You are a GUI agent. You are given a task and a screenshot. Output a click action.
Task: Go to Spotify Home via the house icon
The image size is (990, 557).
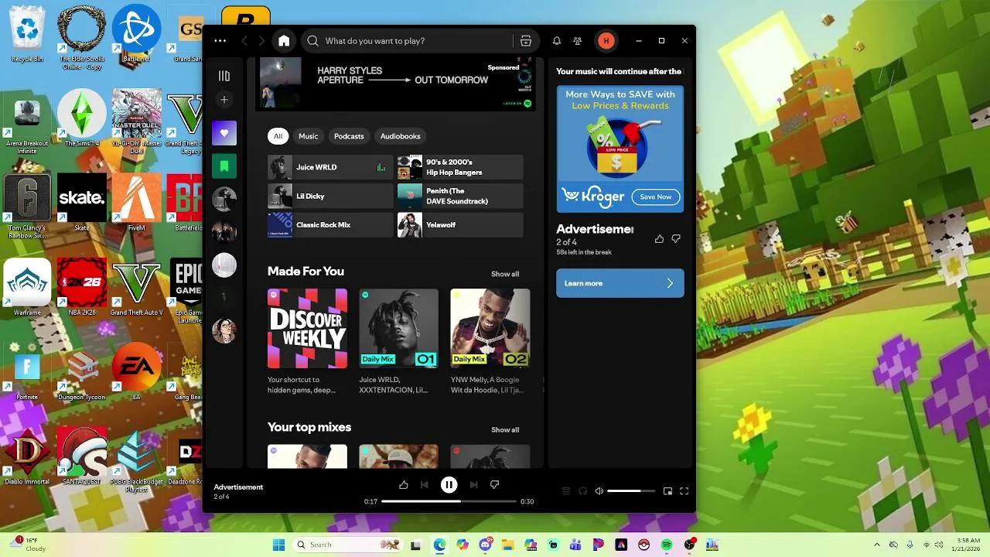(x=284, y=41)
